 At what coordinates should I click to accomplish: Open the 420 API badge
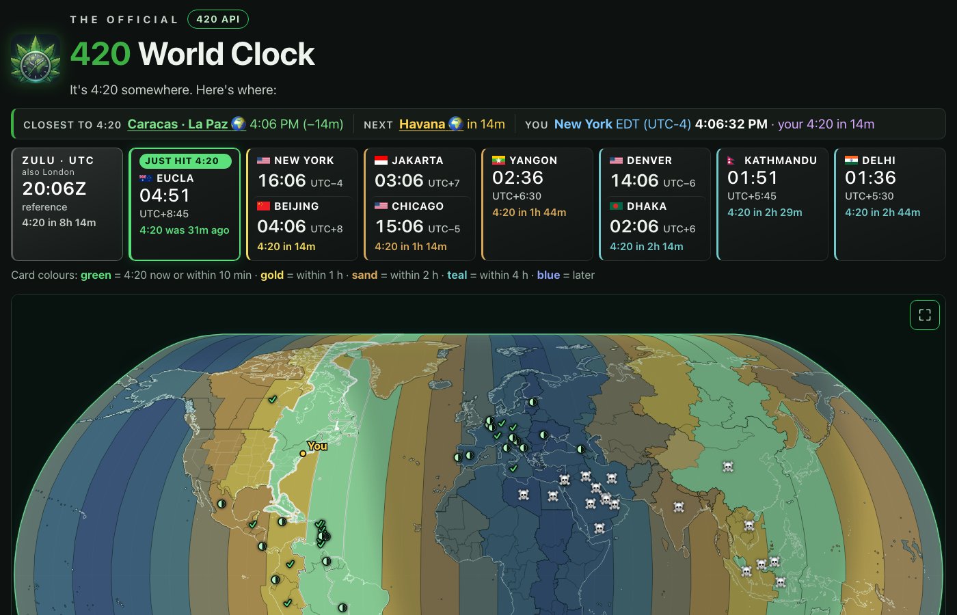point(218,19)
